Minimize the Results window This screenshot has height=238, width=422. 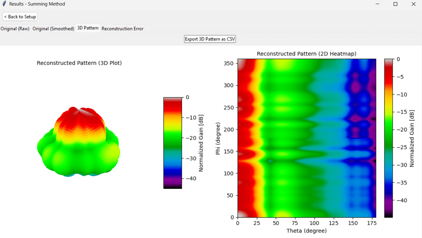(378, 4)
